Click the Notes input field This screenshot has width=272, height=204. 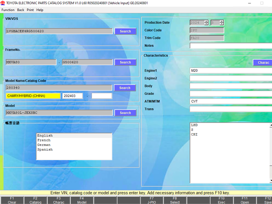coord(231,46)
